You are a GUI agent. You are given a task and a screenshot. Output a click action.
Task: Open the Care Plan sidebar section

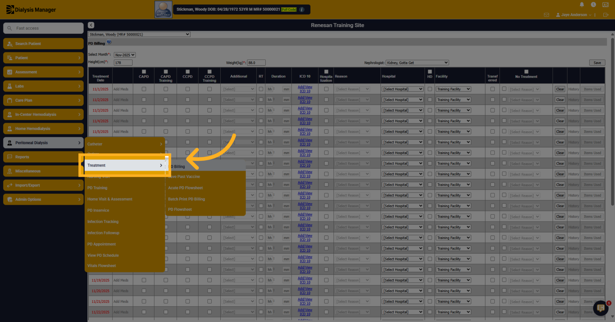pyautogui.click(x=43, y=100)
